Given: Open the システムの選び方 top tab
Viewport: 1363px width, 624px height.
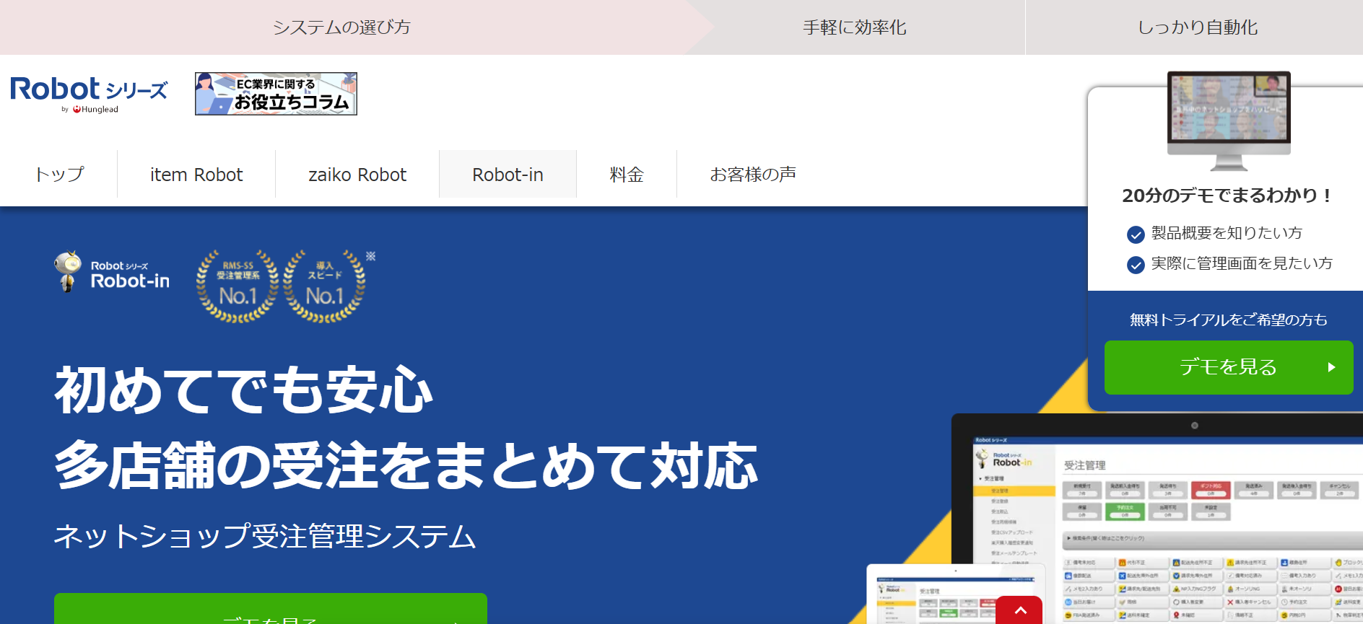Looking at the screenshot, I should 341,27.
